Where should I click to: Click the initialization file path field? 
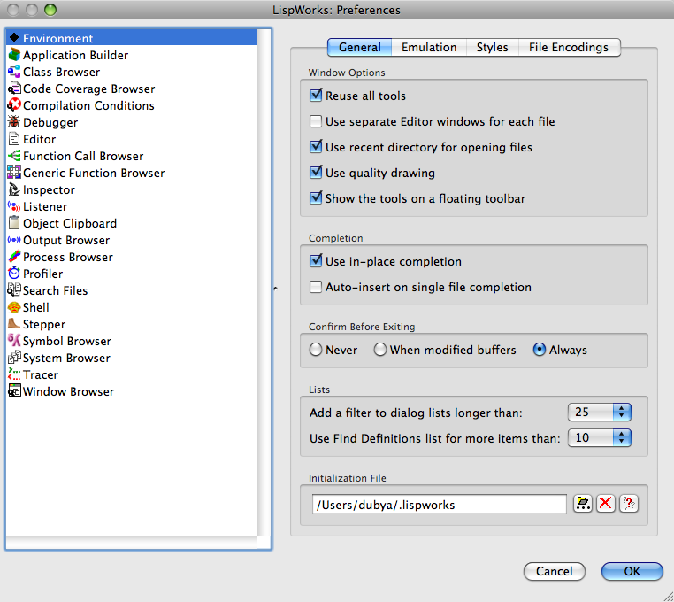point(440,505)
